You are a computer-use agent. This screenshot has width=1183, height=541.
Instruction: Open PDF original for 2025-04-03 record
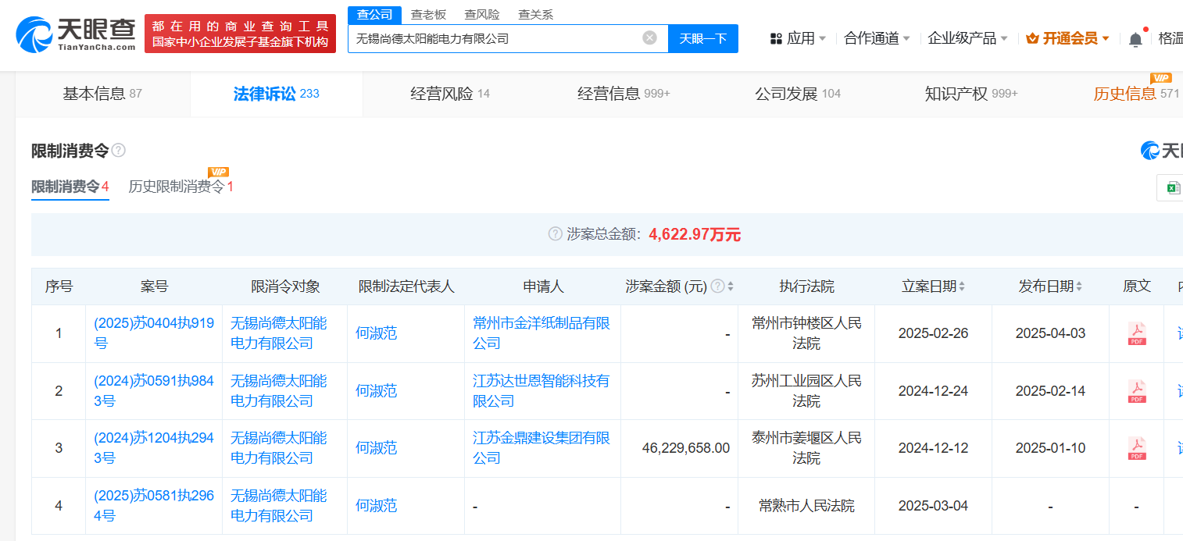coord(1137,333)
